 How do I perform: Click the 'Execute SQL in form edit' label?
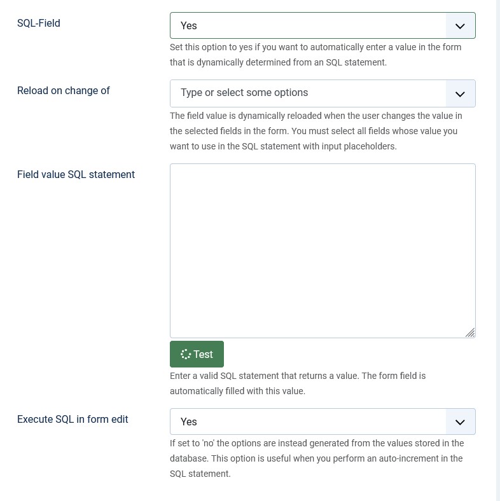coord(73,420)
